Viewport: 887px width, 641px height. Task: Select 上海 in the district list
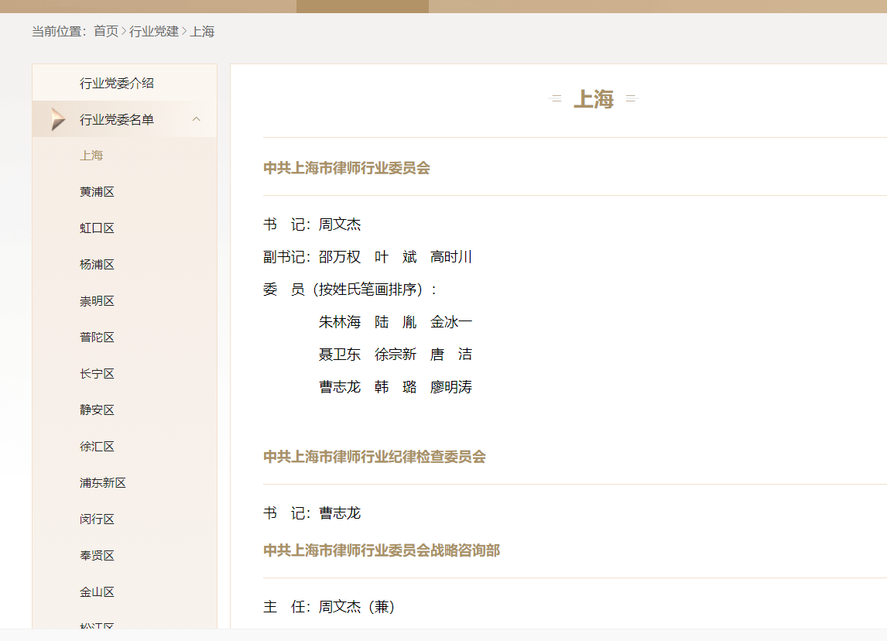click(91, 155)
